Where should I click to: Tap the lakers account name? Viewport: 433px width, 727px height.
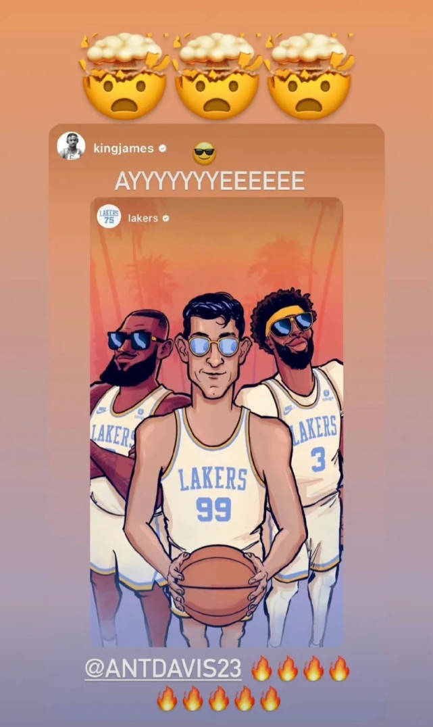coord(143,218)
